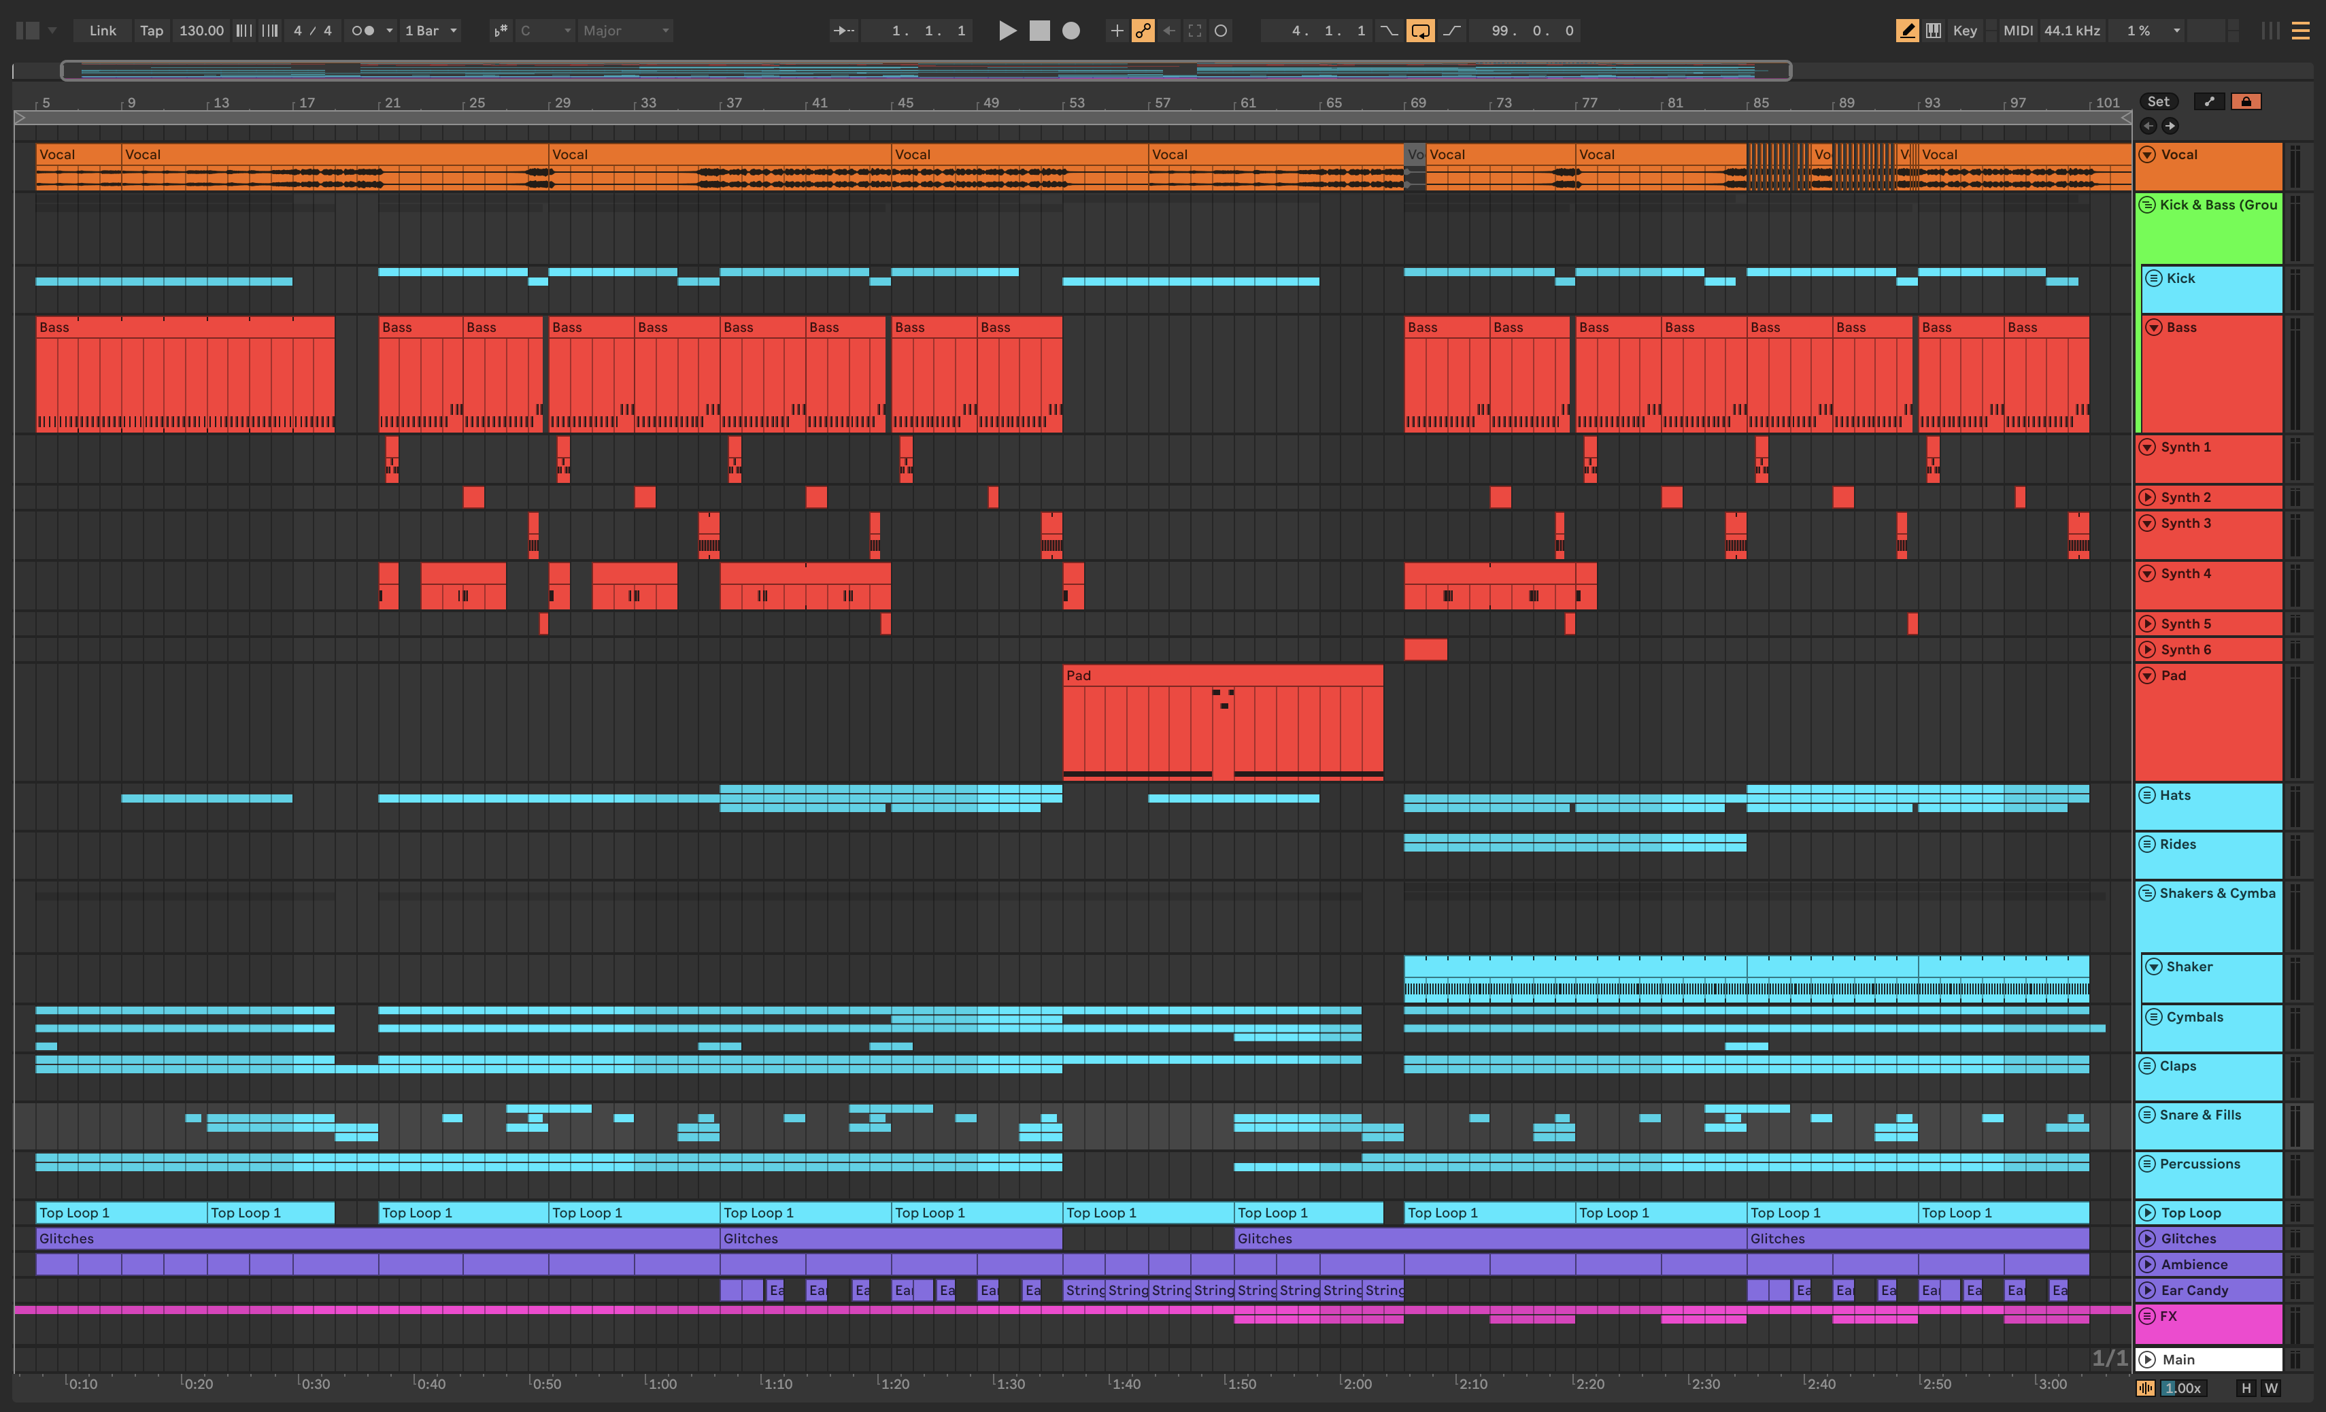Toggle the Loop switch in transport
The image size is (2326, 1412).
[1420, 30]
